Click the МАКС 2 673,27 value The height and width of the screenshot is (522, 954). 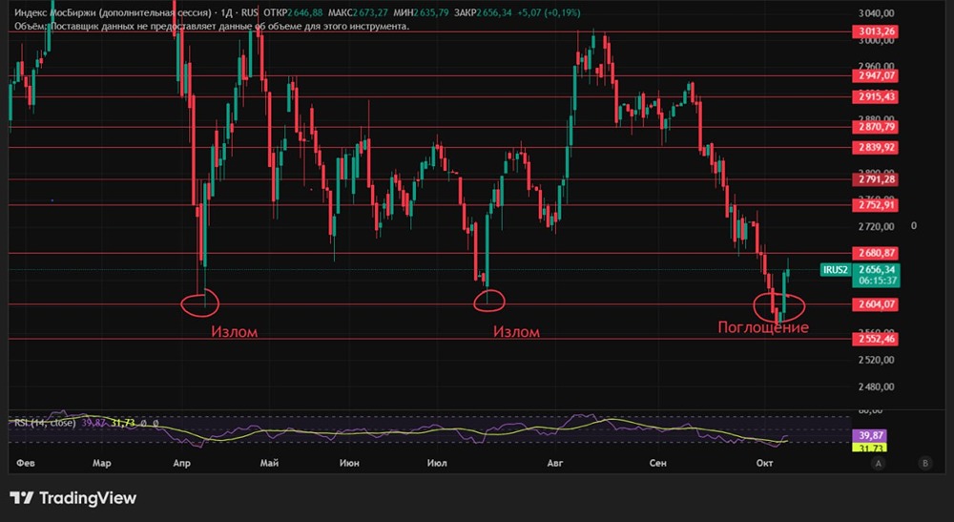tap(357, 12)
